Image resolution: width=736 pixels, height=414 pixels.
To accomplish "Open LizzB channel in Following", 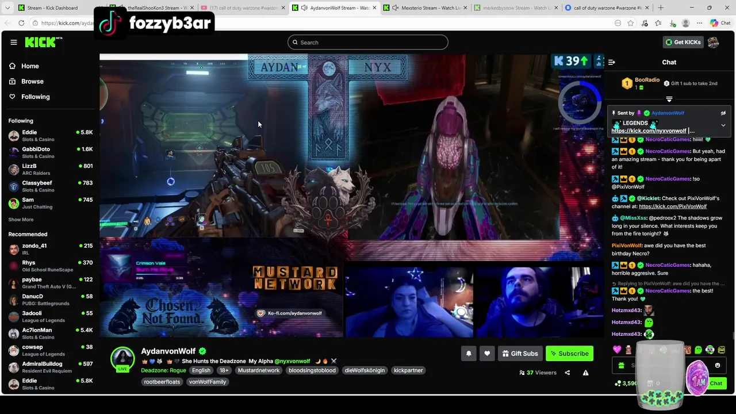I will coord(51,169).
